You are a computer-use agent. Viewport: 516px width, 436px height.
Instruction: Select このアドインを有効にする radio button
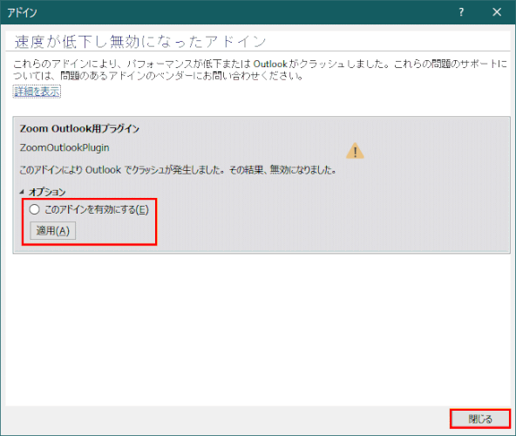[35, 209]
